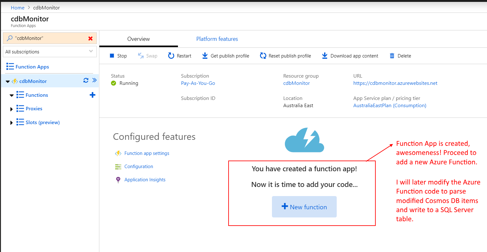487x252 pixels.
Task: Switch to the Platform features tab
Action: (x=217, y=39)
